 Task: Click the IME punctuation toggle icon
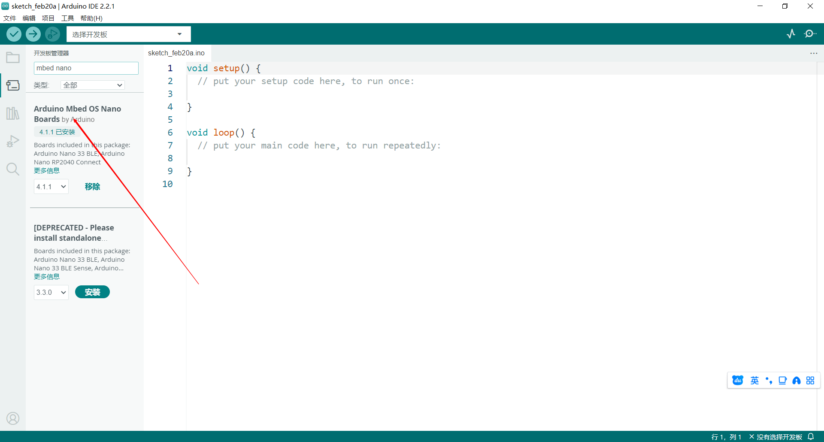point(769,381)
